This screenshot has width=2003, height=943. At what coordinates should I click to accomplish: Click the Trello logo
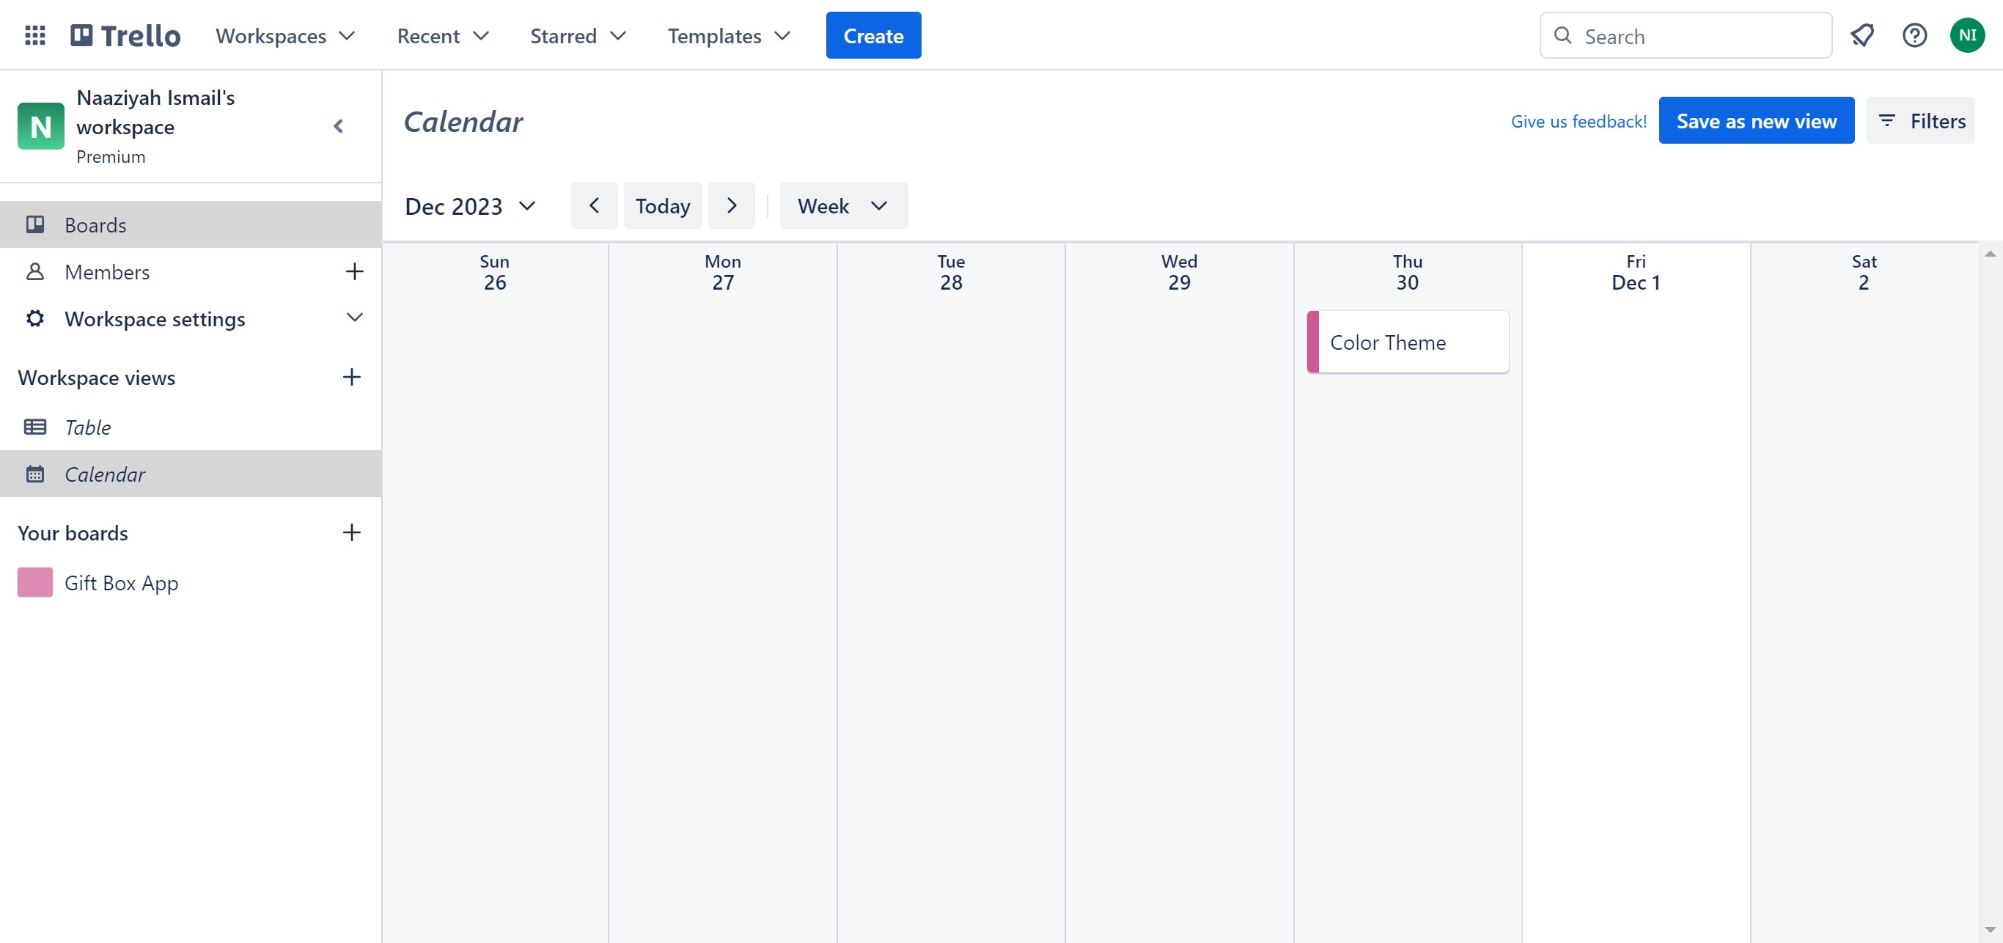click(125, 36)
